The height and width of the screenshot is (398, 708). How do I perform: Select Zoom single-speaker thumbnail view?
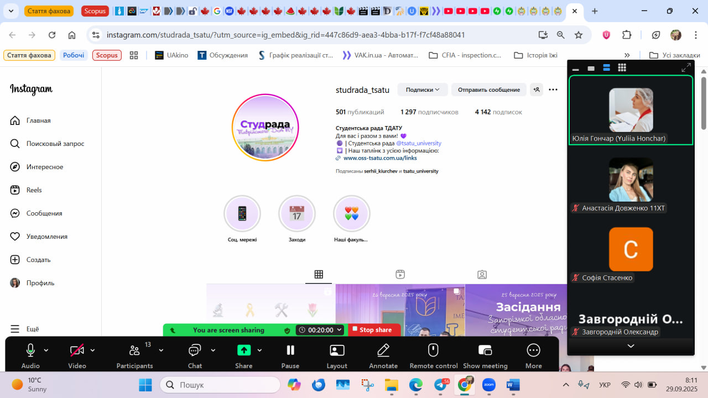pos(591,68)
